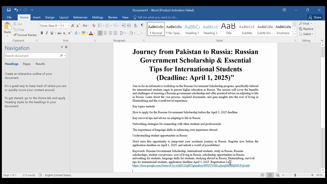Apply the red font color swatch
Viewport: 327px width, 184px height.
pos(91,33)
